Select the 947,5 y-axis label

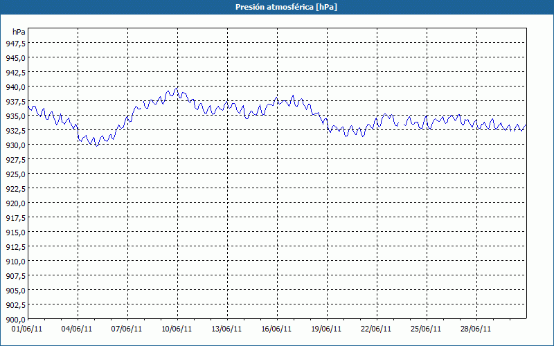coord(15,44)
